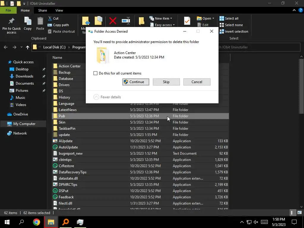
Task: Click Skip in the dialog
Action: [x=166, y=82]
